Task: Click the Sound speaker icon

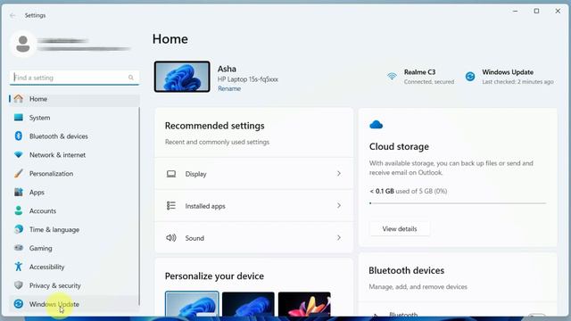Action: pos(171,238)
